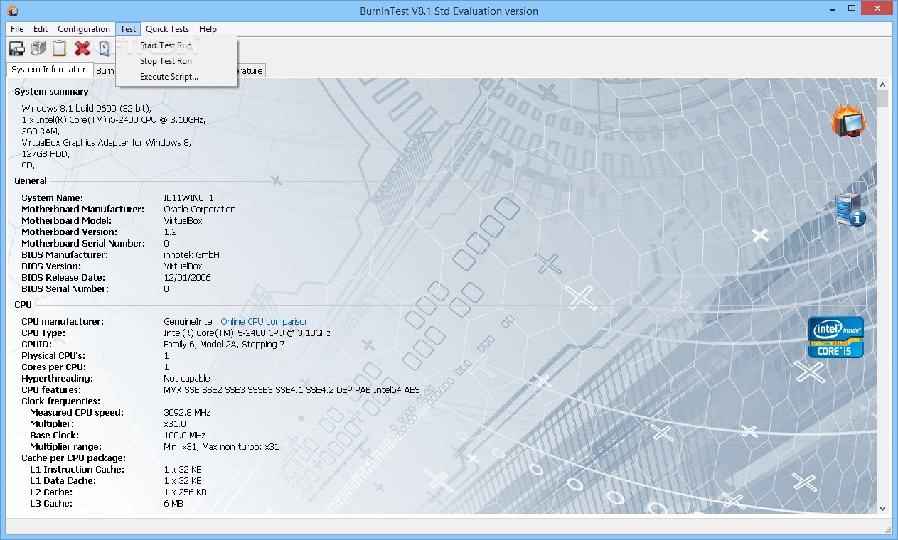Select the System Information tab
Viewport: 898px width, 540px height.
(50, 70)
